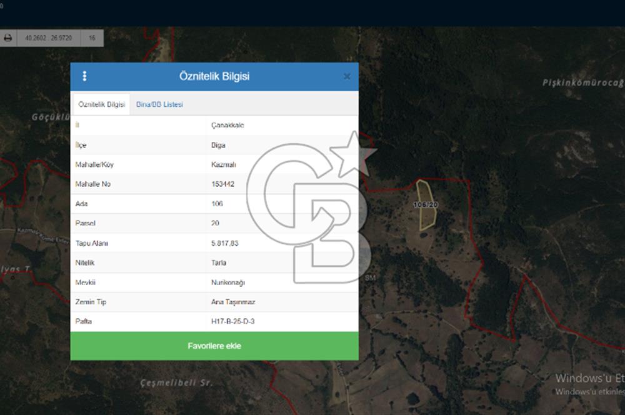Switch to the Öznitelik Bilgisi tab

(102, 104)
